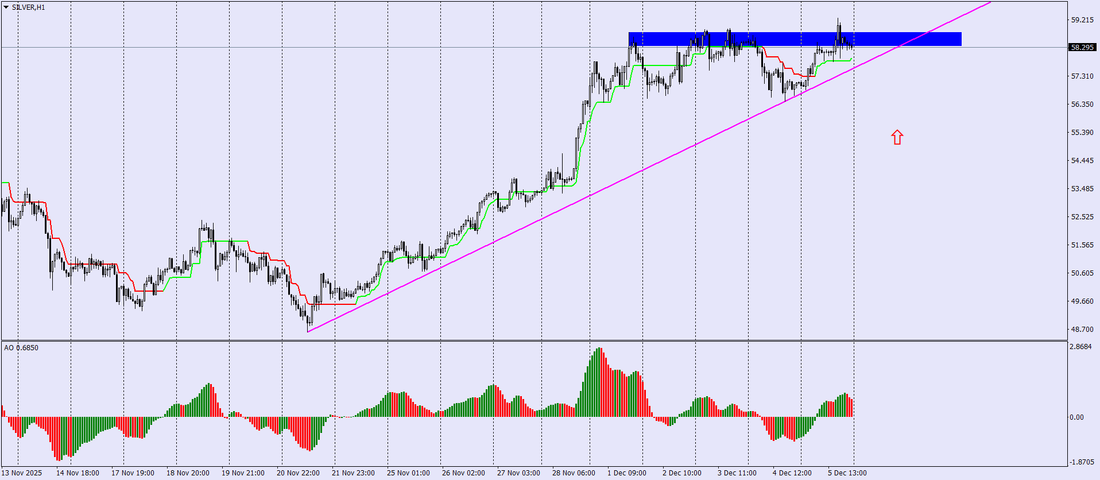Click the 17 Nov 19:00 time label

[x=133, y=473]
